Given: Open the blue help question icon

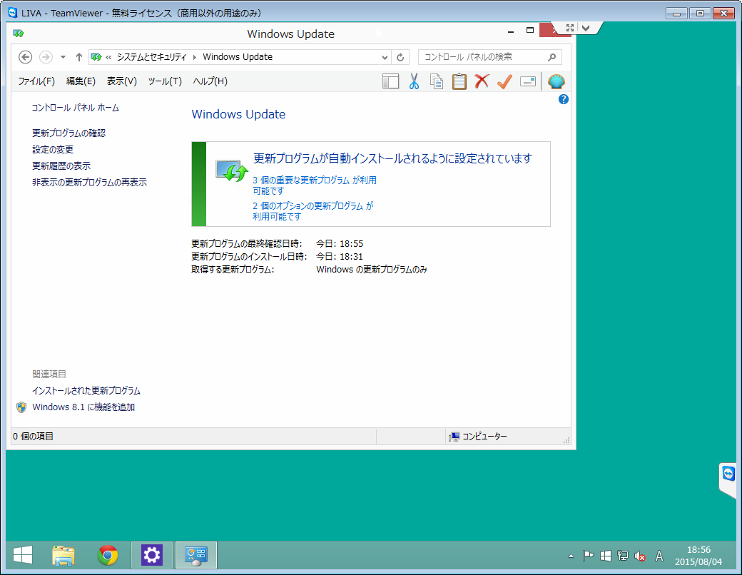Looking at the screenshot, I should 563,99.
